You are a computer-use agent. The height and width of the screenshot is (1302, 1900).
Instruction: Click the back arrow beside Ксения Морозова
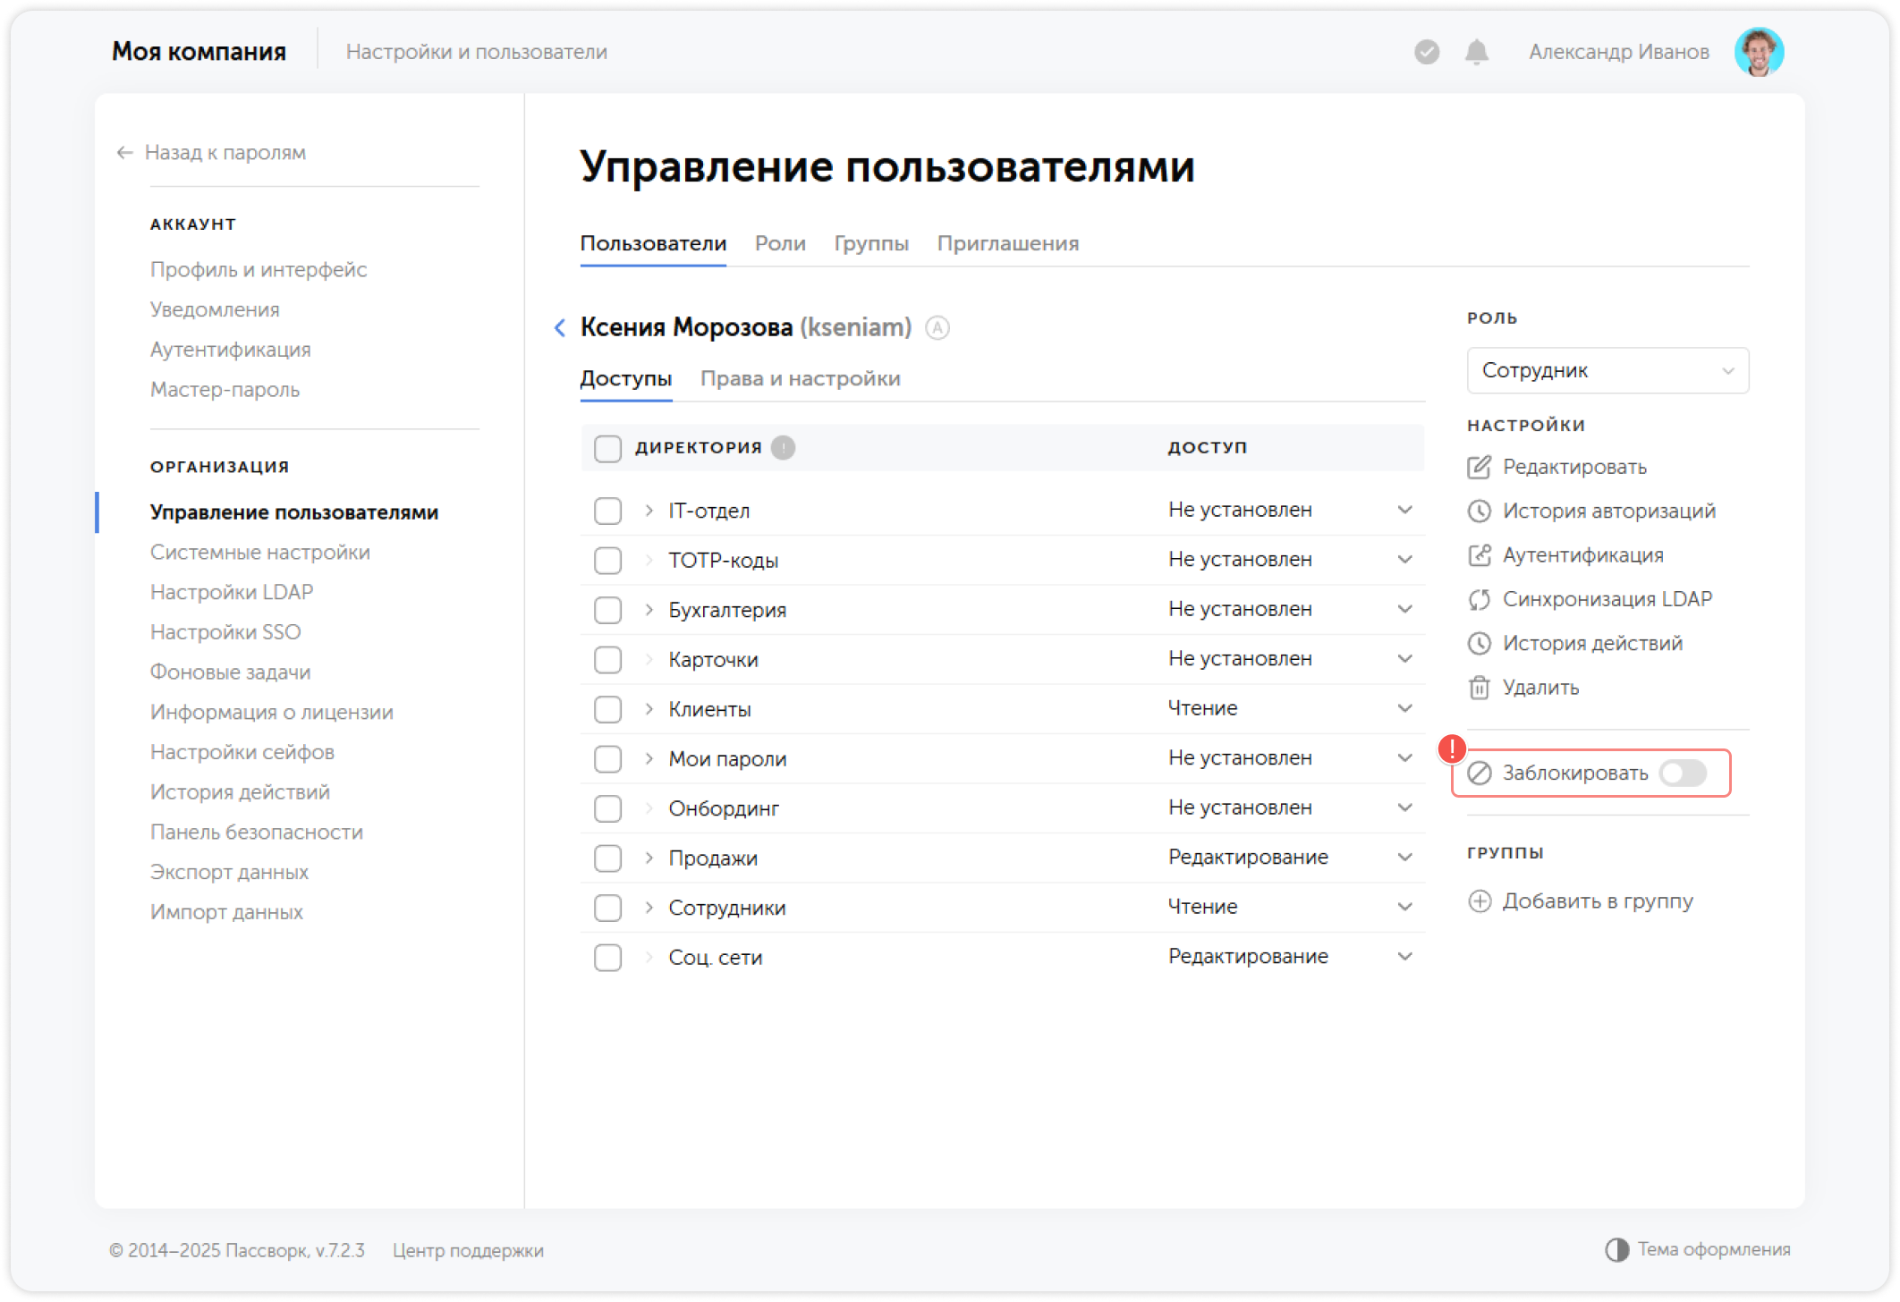tap(559, 328)
